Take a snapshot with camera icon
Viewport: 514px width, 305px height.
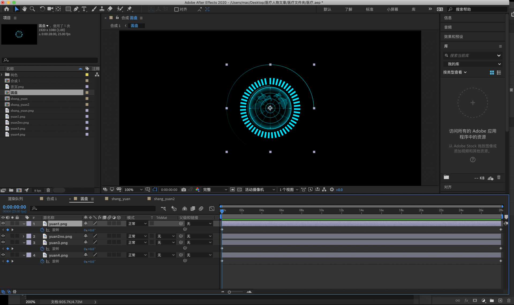[x=184, y=190]
